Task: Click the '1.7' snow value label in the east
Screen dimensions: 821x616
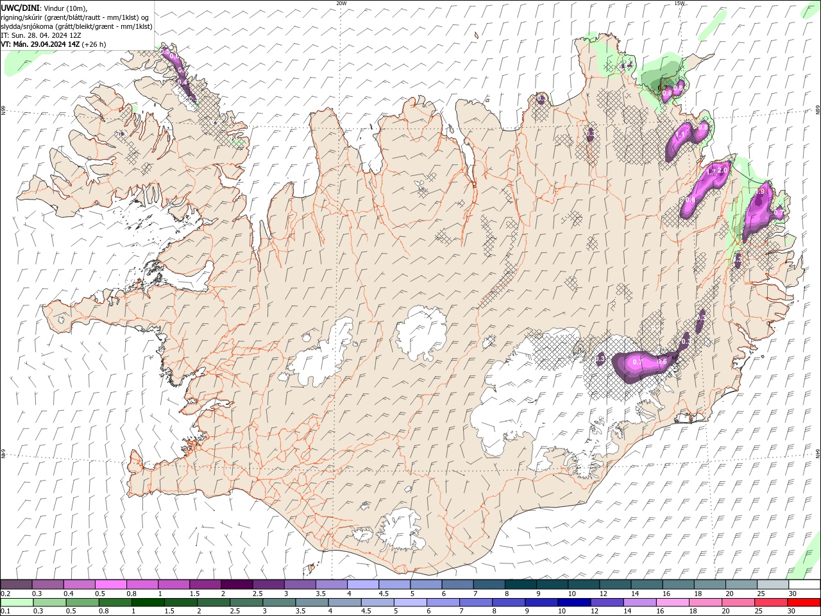Action: pos(711,172)
